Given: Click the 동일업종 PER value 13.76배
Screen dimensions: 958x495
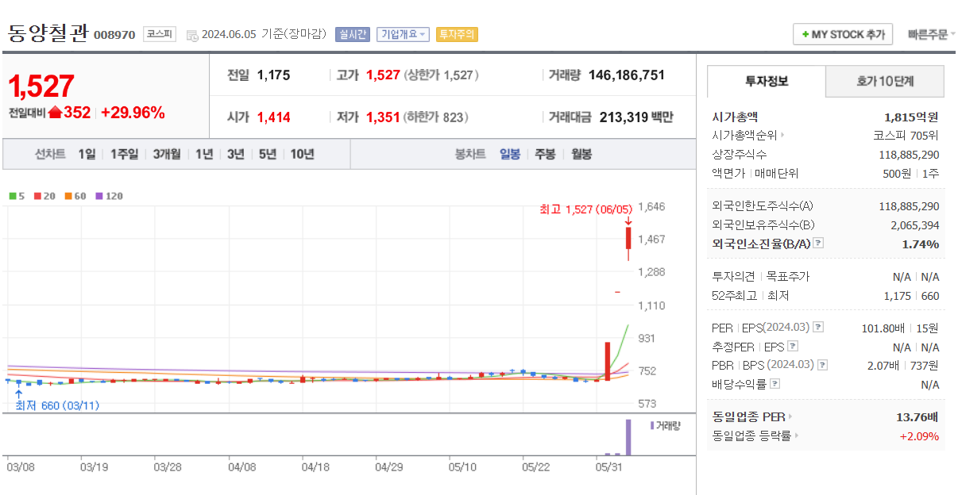Looking at the screenshot, I should coord(917,416).
